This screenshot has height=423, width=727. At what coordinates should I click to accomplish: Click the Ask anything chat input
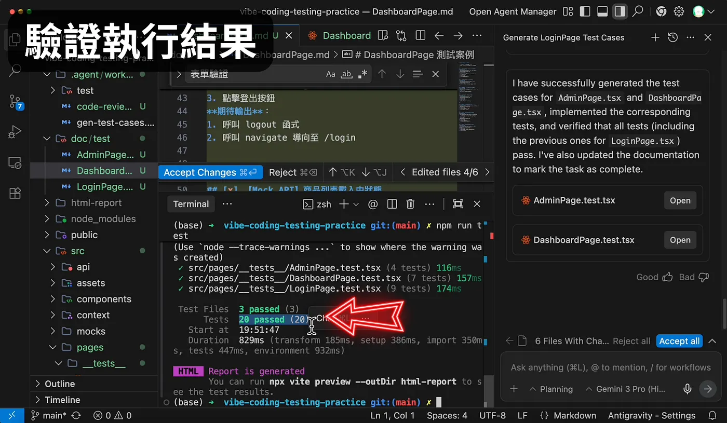(x=611, y=367)
